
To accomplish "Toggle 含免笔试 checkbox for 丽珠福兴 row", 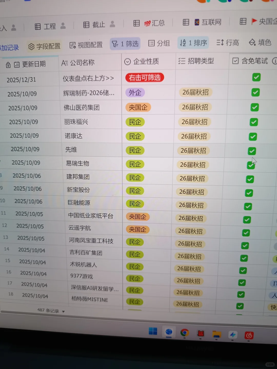I will [x=254, y=122].
